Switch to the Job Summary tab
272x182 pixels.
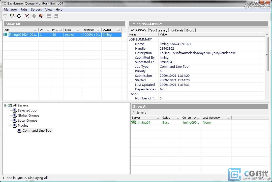pyautogui.click(x=138, y=30)
